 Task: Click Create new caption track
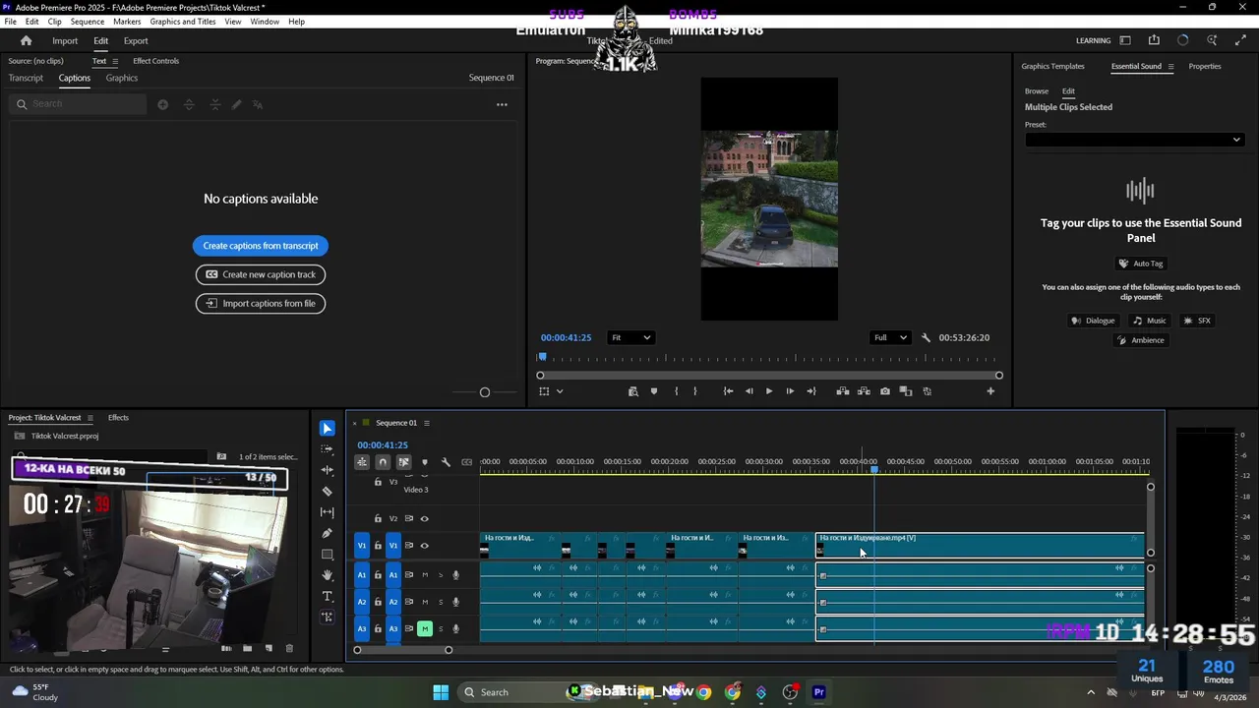pos(261,274)
